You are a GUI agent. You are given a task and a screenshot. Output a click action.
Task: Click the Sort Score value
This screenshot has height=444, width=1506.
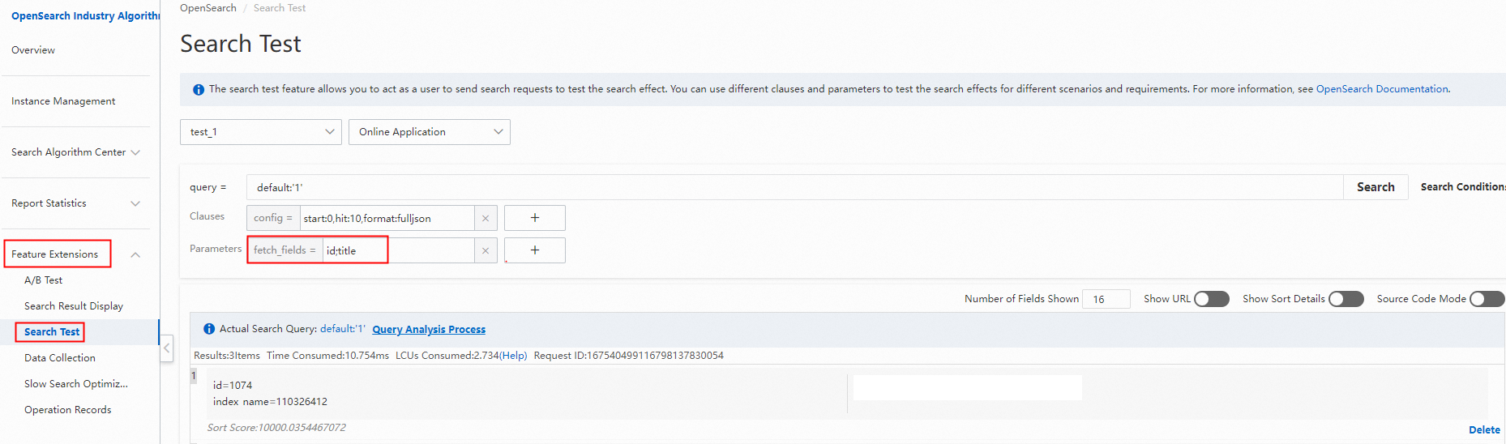point(276,428)
